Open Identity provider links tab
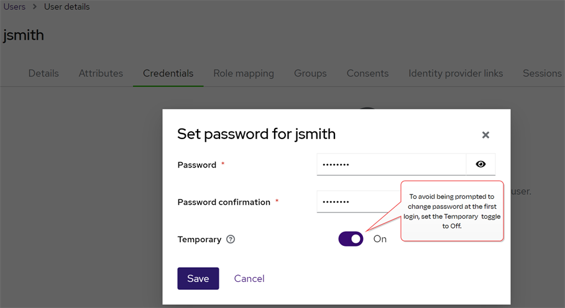Image resolution: width=565 pixels, height=308 pixels. (456, 73)
